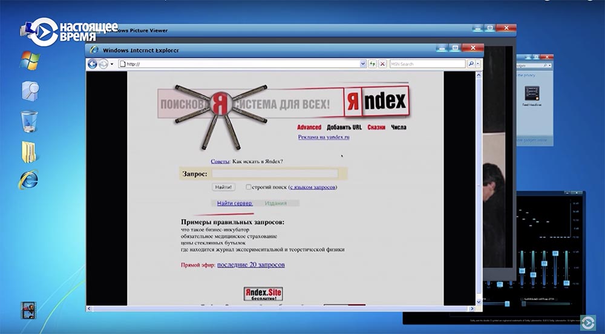
Task: Click the rightmost equalizer slider handle set lowest
Action: click(566, 283)
